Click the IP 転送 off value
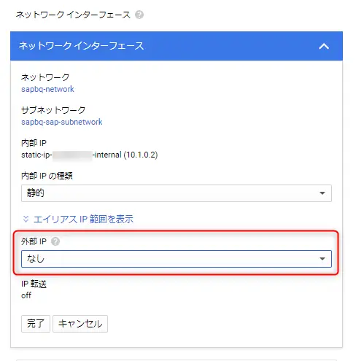 coord(26,295)
